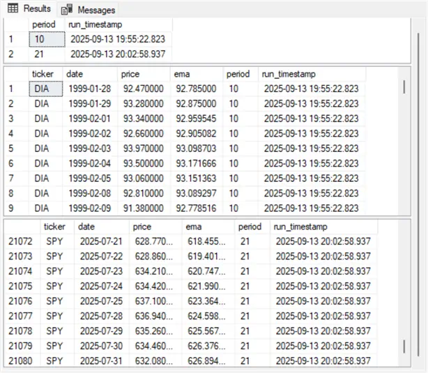Select price cell 93.340000
428x373 pixels.
[x=144, y=119]
